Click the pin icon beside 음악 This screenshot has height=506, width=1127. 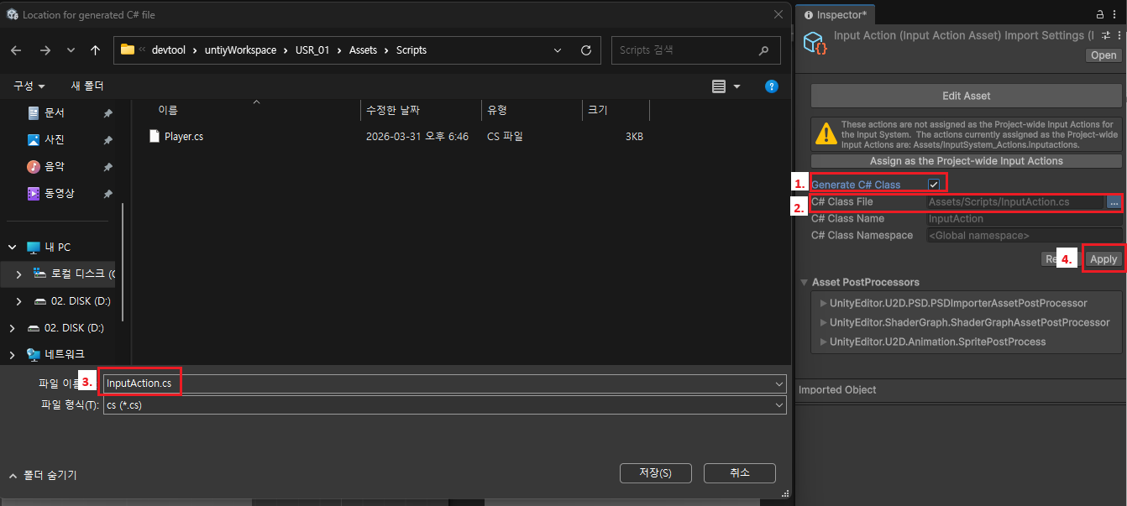107,167
